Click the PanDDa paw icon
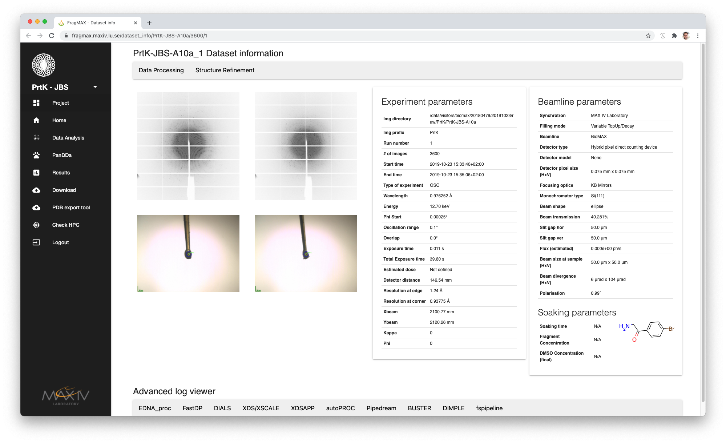The height and width of the screenshot is (443, 726). coord(36,155)
